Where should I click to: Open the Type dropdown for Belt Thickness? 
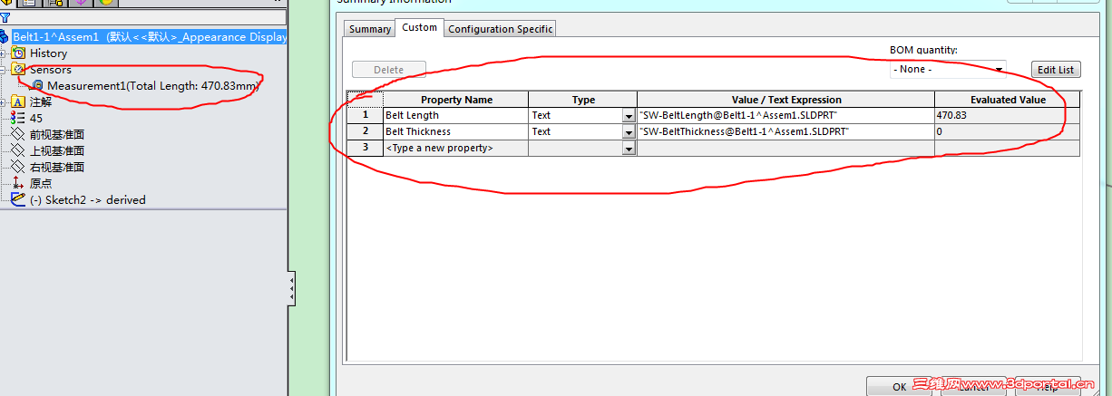tap(629, 132)
